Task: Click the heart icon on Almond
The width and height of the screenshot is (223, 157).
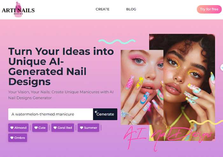Action: click(x=12, y=128)
